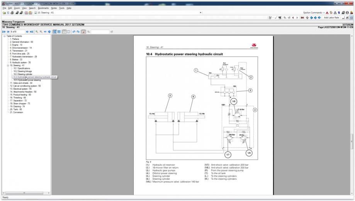Click the blue dollar sign Epsilon icon
The height and width of the screenshot is (201, 355).
[339, 13]
